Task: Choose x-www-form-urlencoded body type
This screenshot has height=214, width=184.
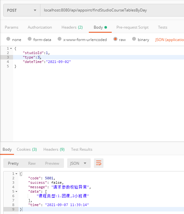Action: click(x=60, y=39)
